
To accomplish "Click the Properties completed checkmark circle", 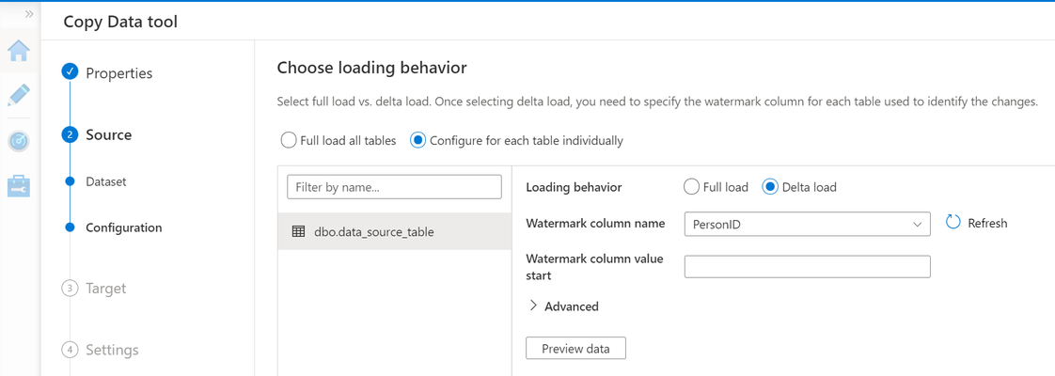I will click(70, 72).
